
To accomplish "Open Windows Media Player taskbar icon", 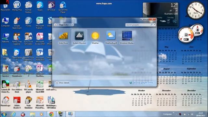I will (42, 114).
